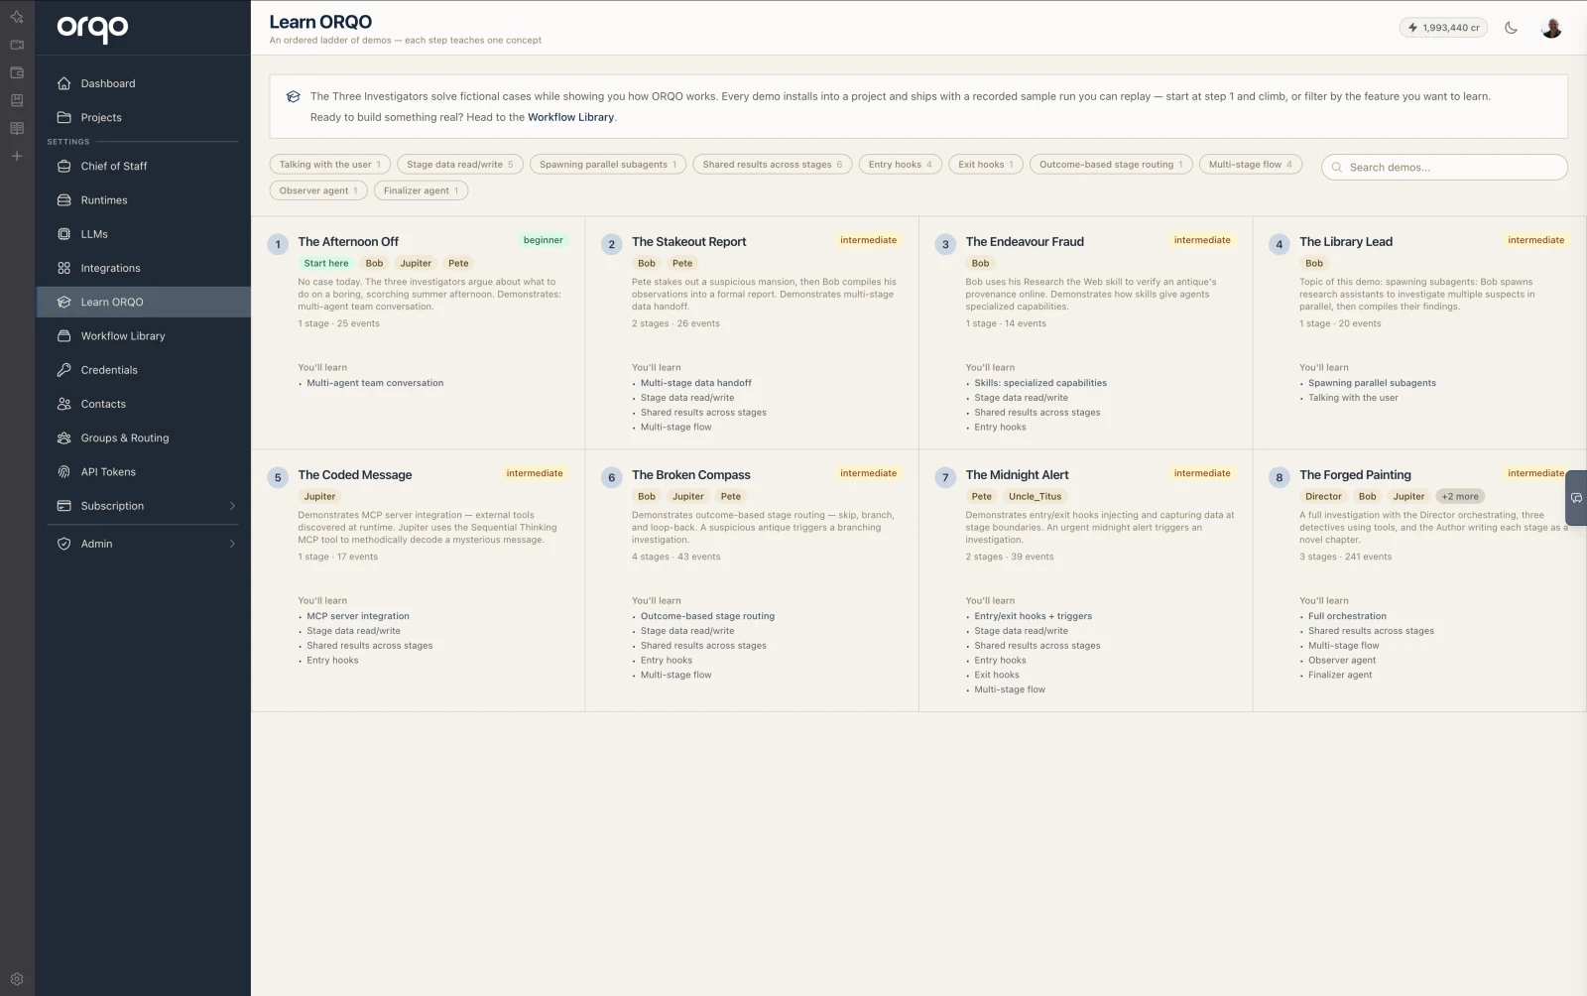Screen dimensions: 1587x996
Task: Click the LLMs chip icon
Action: tap(64, 234)
